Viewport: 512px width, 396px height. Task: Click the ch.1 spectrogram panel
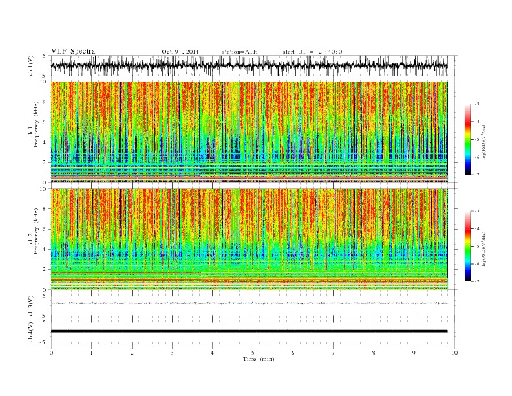pyautogui.click(x=249, y=132)
